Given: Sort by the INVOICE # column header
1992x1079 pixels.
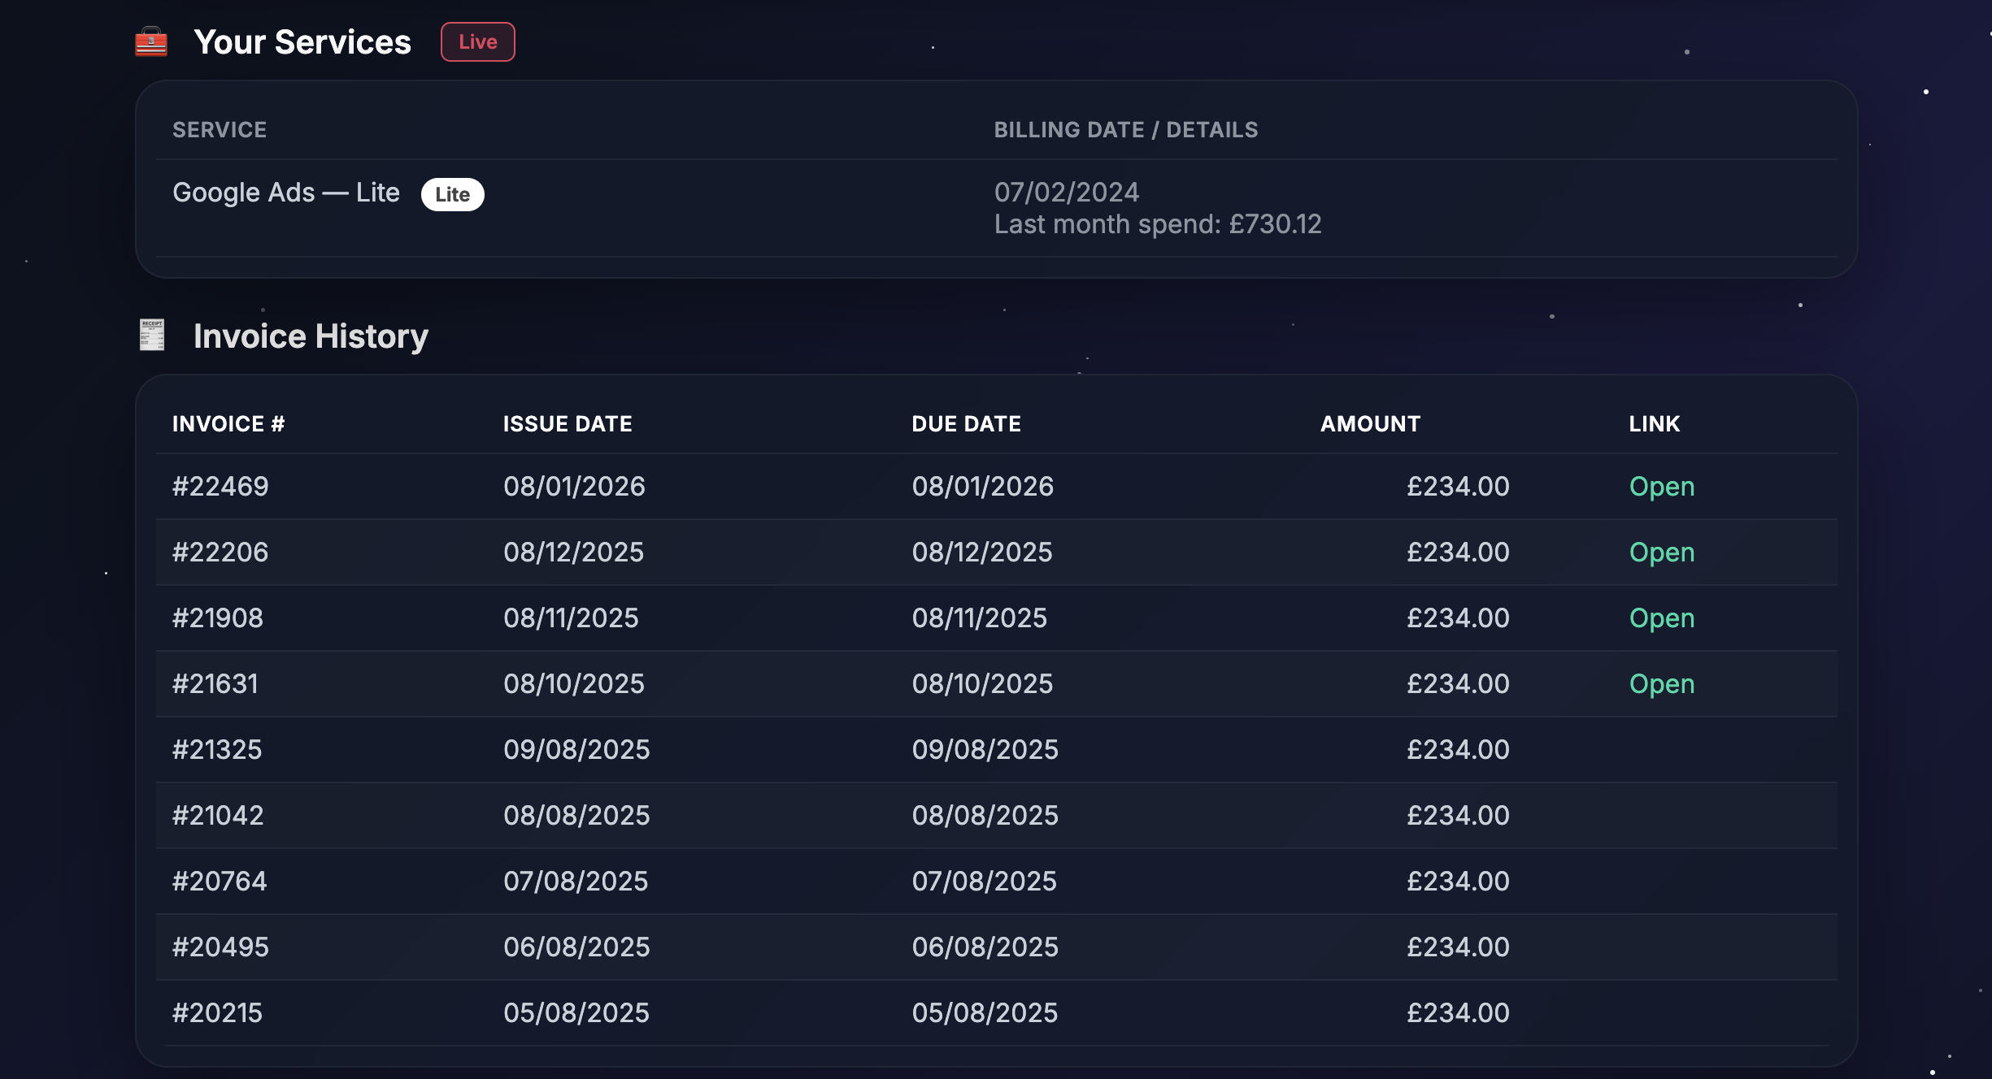Looking at the screenshot, I should pos(228,423).
